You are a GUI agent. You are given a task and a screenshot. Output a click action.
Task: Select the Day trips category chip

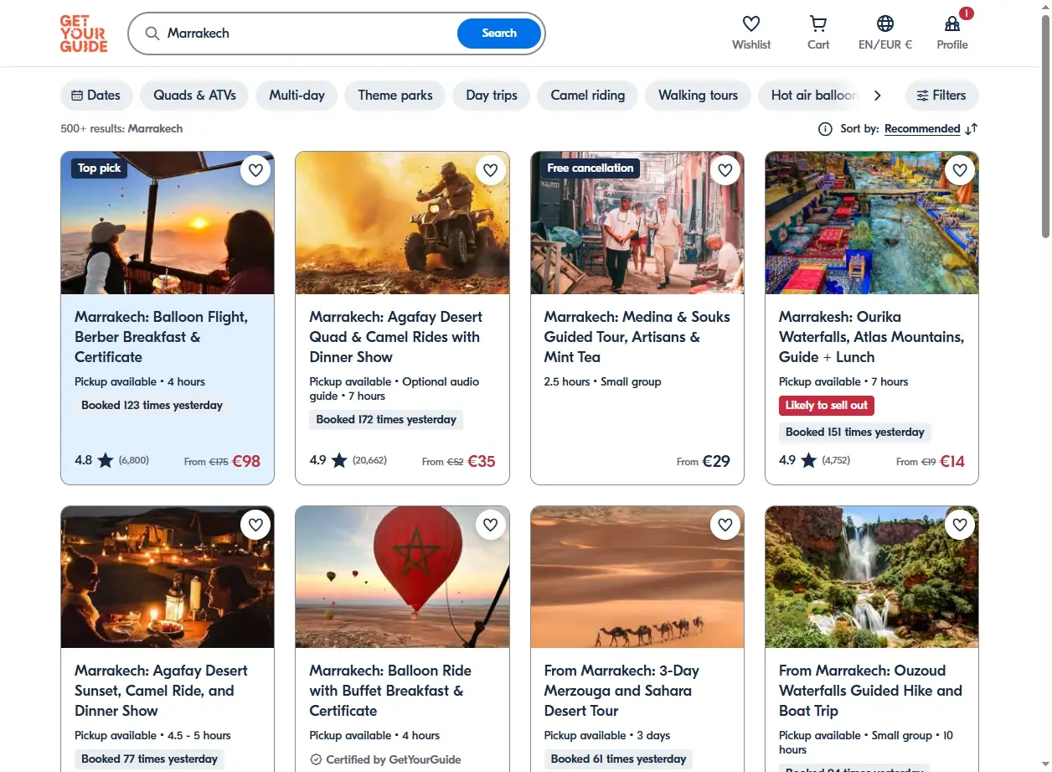pyautogui.click(x=492, y=96)
